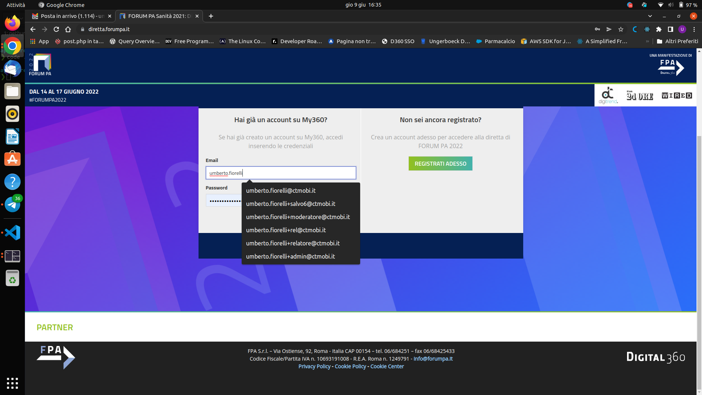Switch to the Posta in arrivo tab
This screenshot has height=395, width=702.
[x=72, y=16]
